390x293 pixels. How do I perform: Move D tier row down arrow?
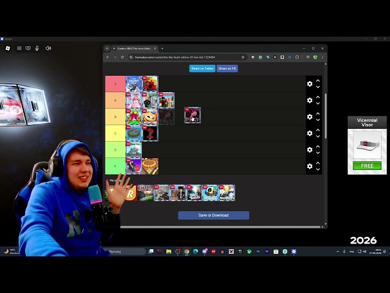click(x=318, y=153)
